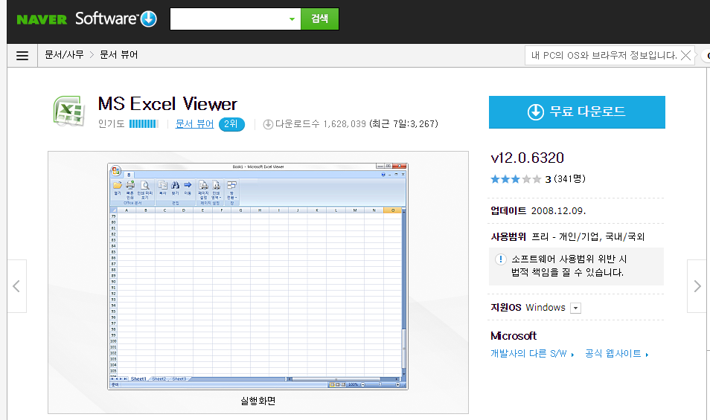Click the update date 2008.12.09.
Image resolution: width=710 pixels, height=420 pixels.
(558, 210)
